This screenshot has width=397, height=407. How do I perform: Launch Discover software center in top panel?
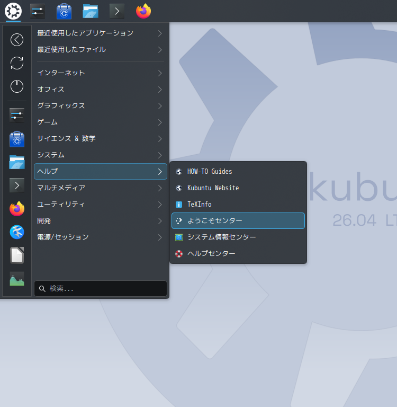64,11
